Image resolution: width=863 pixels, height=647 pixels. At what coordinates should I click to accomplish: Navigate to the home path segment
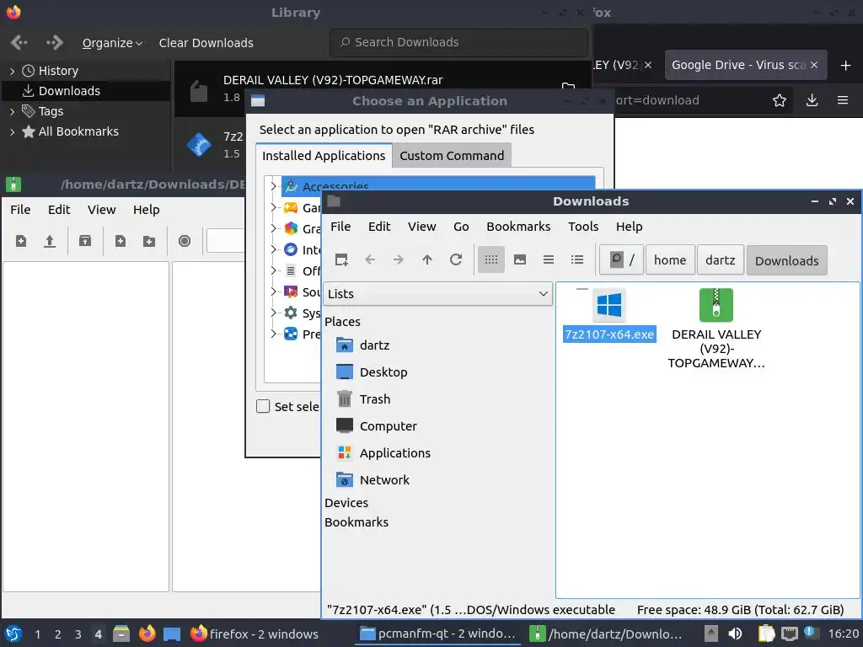click(670, 259)
